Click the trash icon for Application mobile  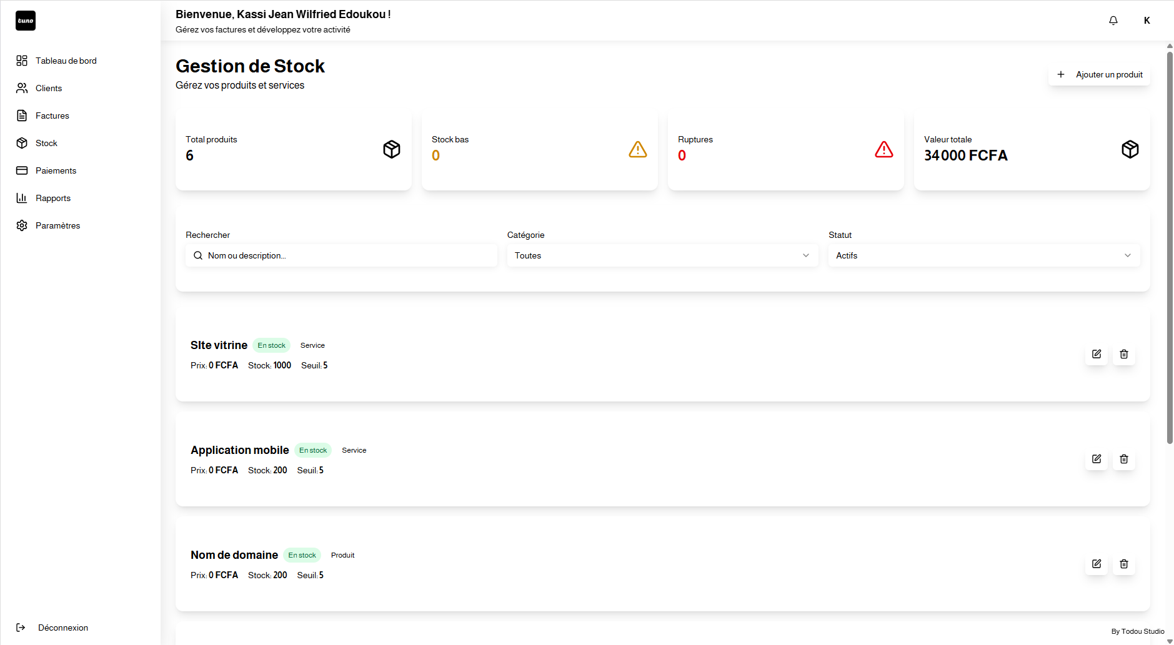click(x=1123, y=459)
